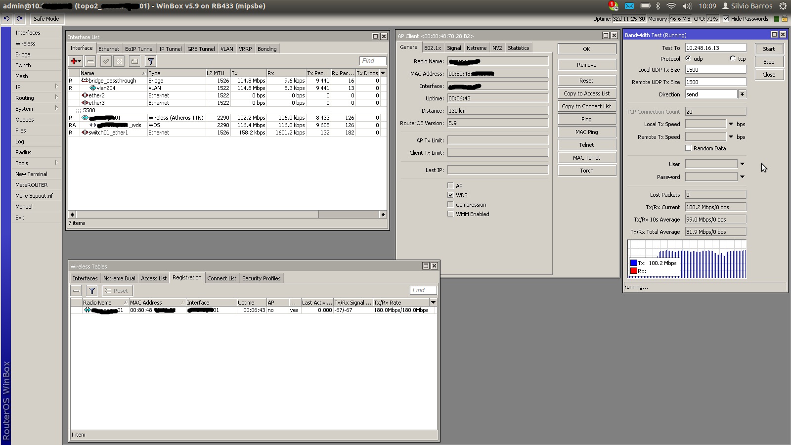The height and width of the screenshot is (445, 791).
Task: Select the vlan204 interface icon
Action: pos(93,88)
